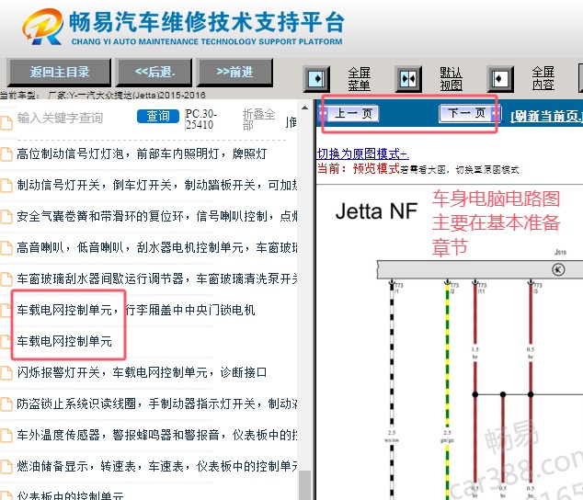The height and width of the screenshot is (500, 583).
Task: Click the scroll-up arrow of the tree list
Action: point(304,108)
